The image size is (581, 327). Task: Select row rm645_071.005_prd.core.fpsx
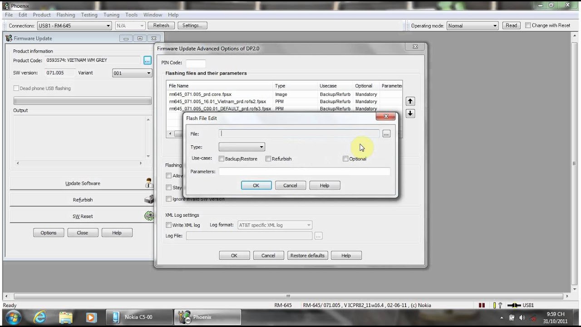coord(284,94)
